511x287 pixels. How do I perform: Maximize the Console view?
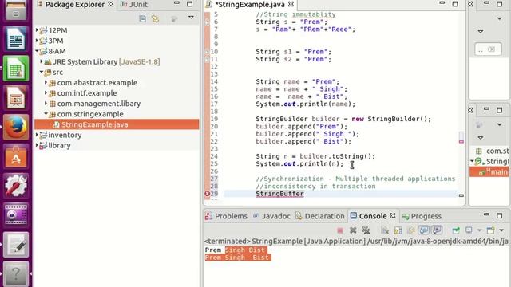(x=499, y=215)
